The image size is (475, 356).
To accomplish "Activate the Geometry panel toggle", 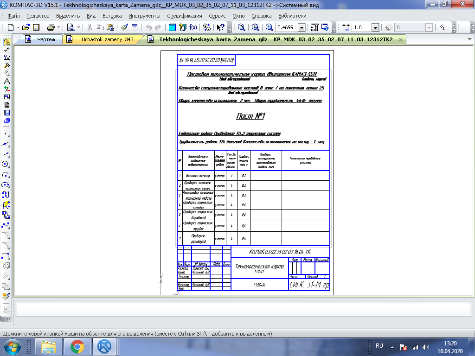I will (x=6, y=42).
